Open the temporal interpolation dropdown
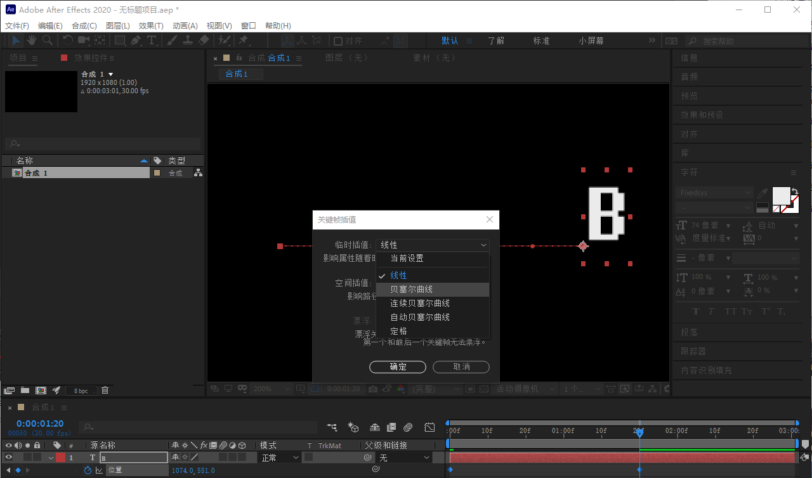Screen dimensions: 812x478 pyautogui.click(x=432, y=245)
